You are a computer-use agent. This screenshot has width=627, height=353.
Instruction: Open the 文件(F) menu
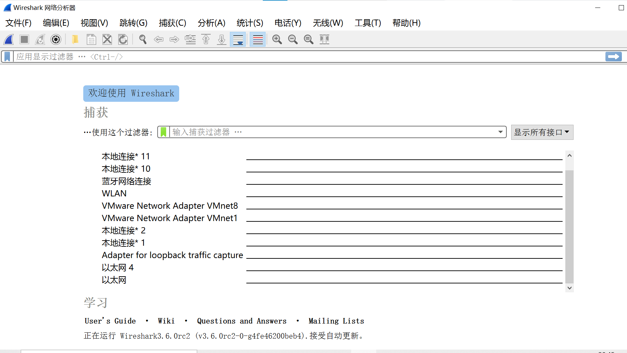tap(19, 23)
